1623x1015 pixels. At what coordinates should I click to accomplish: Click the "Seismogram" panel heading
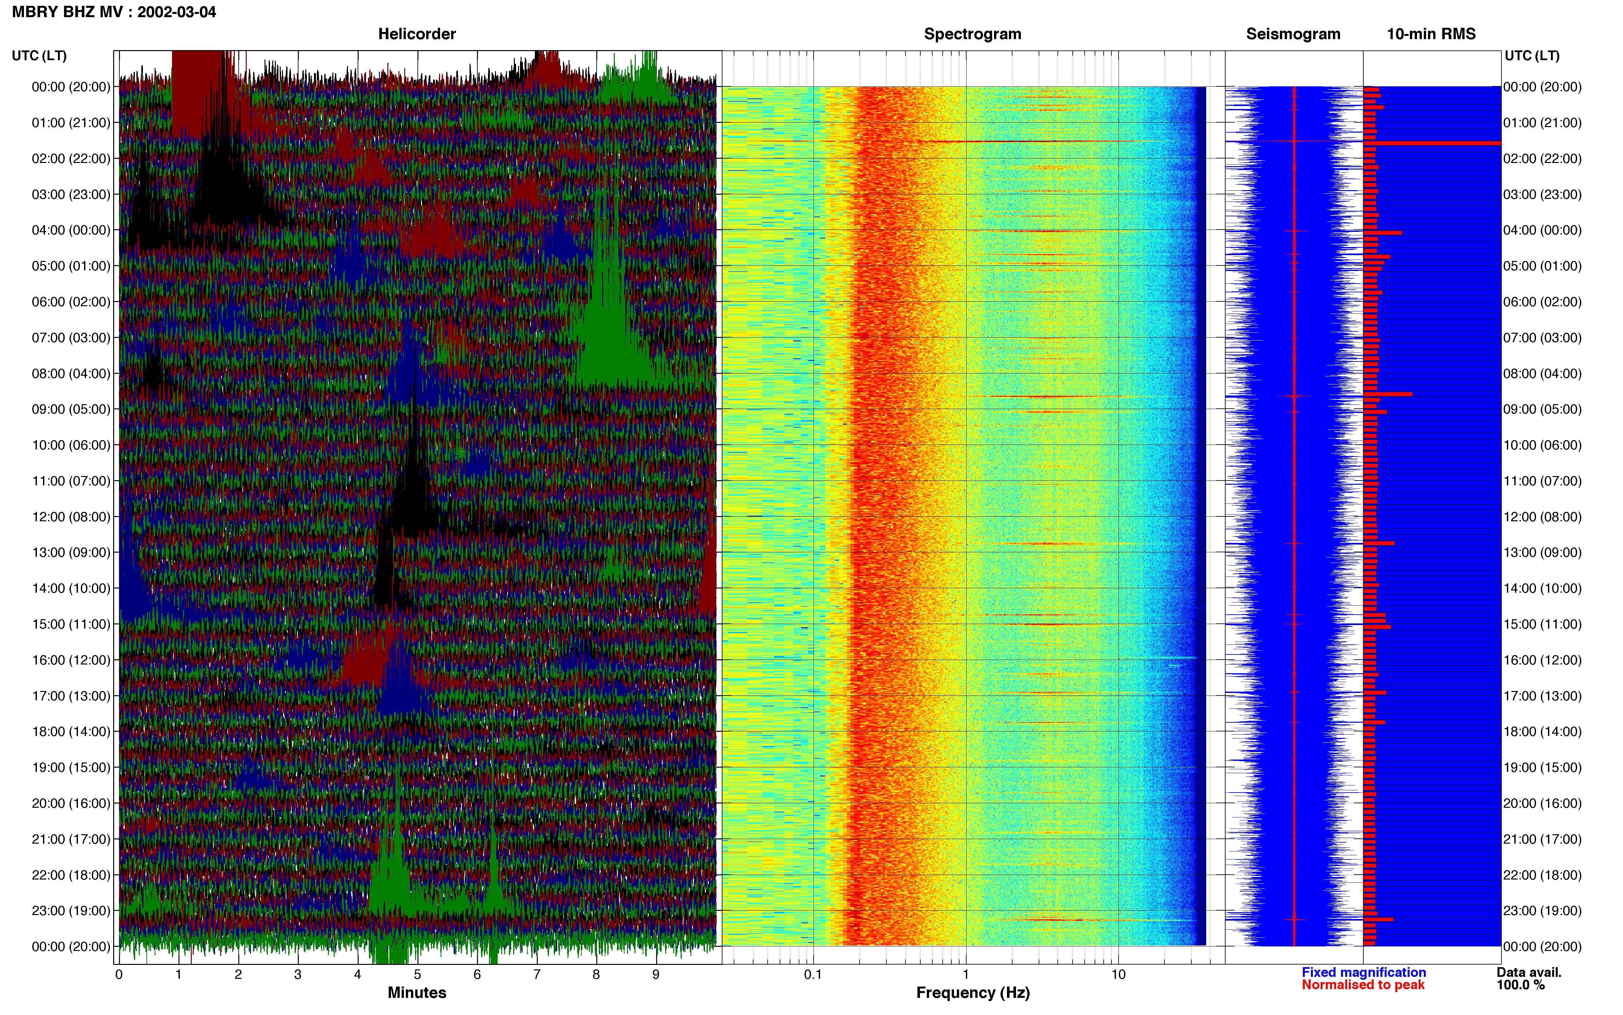(1293, 34)
